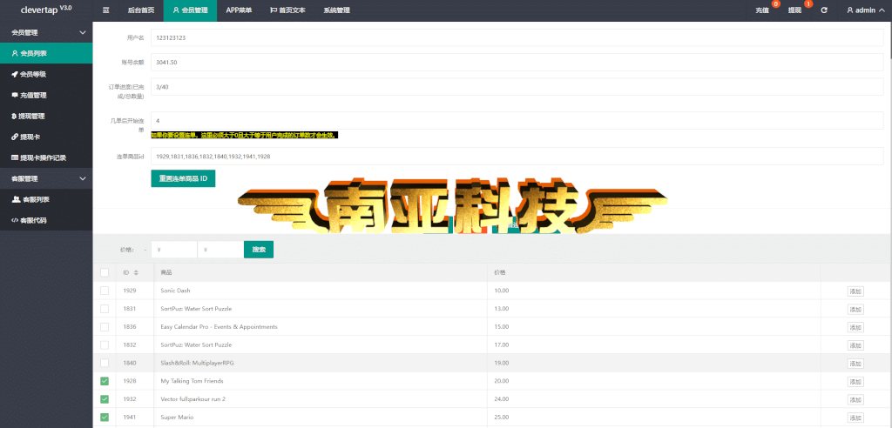Click the refresh icon in top bar
The width and height of the screenshot is (892, 428).
[x=824, y=10]
